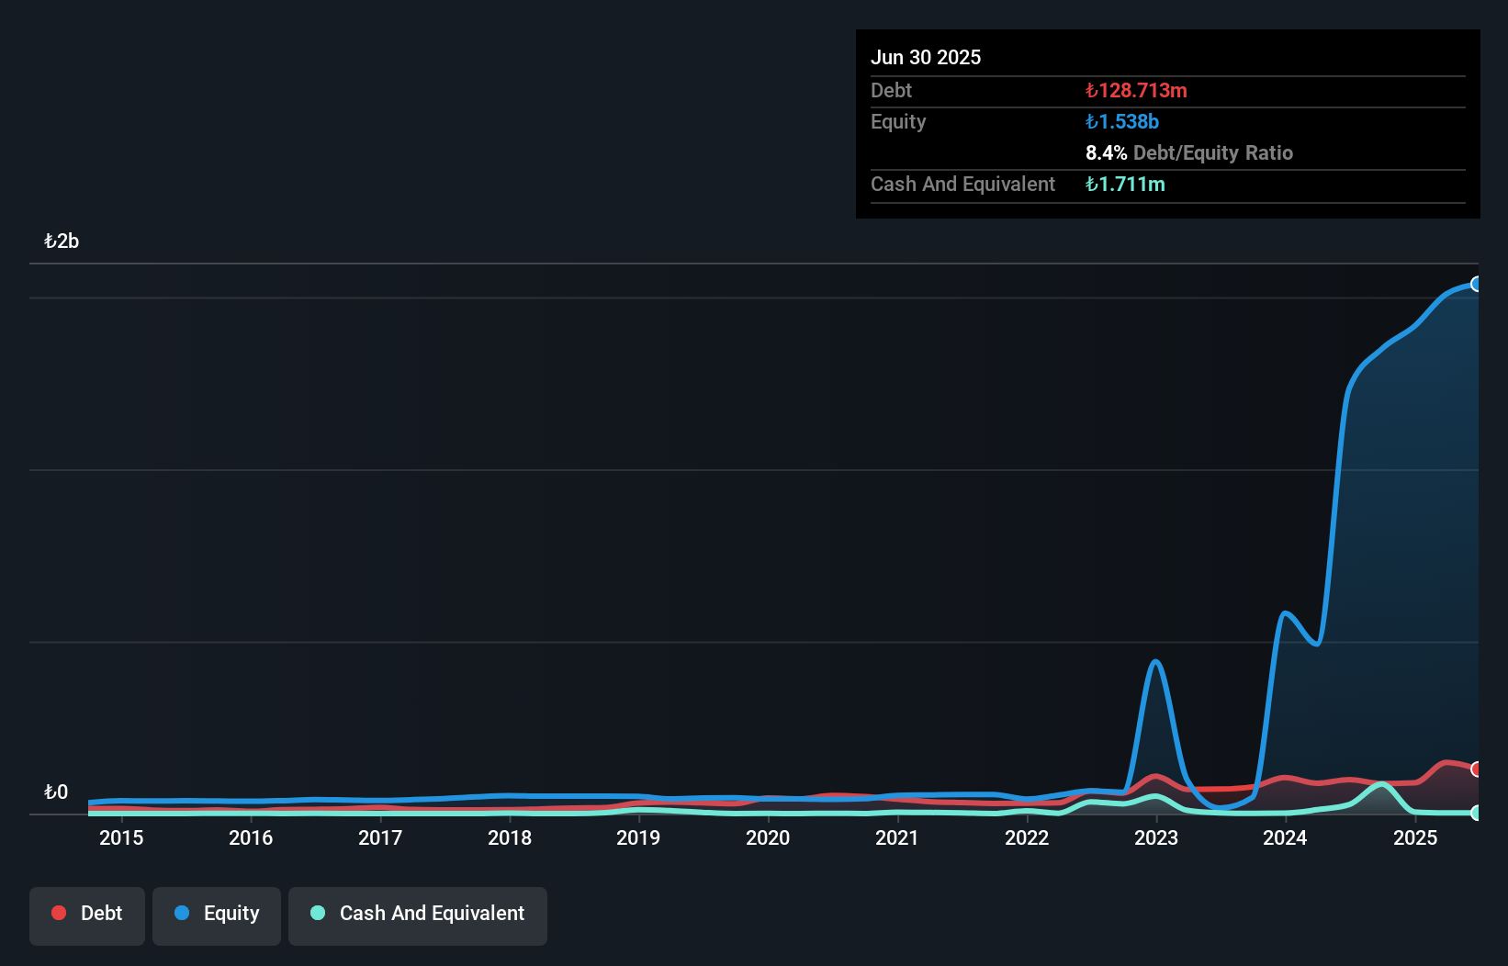1508x966 pixels.
Task: Click the ₺0 y-axis label
Action: coord(56,792)
